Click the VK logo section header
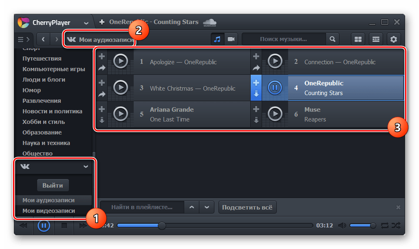The image size is (419, 249). pyautogui.click(x=25, y=167)
